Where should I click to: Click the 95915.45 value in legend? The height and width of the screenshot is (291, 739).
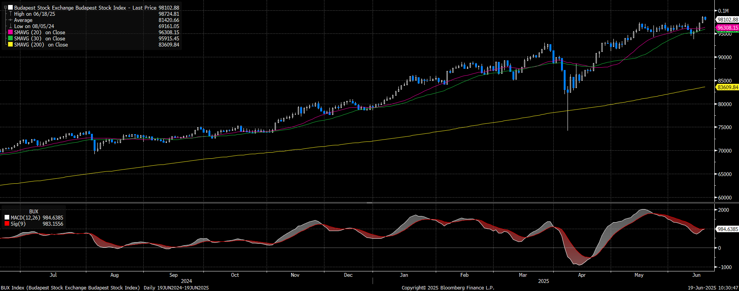point(169,38)
